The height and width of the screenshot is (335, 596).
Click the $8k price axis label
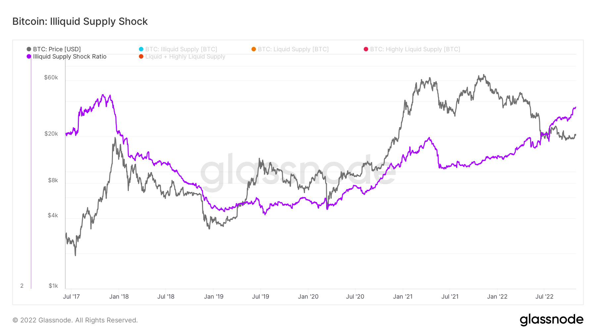[x=53, y=180]
